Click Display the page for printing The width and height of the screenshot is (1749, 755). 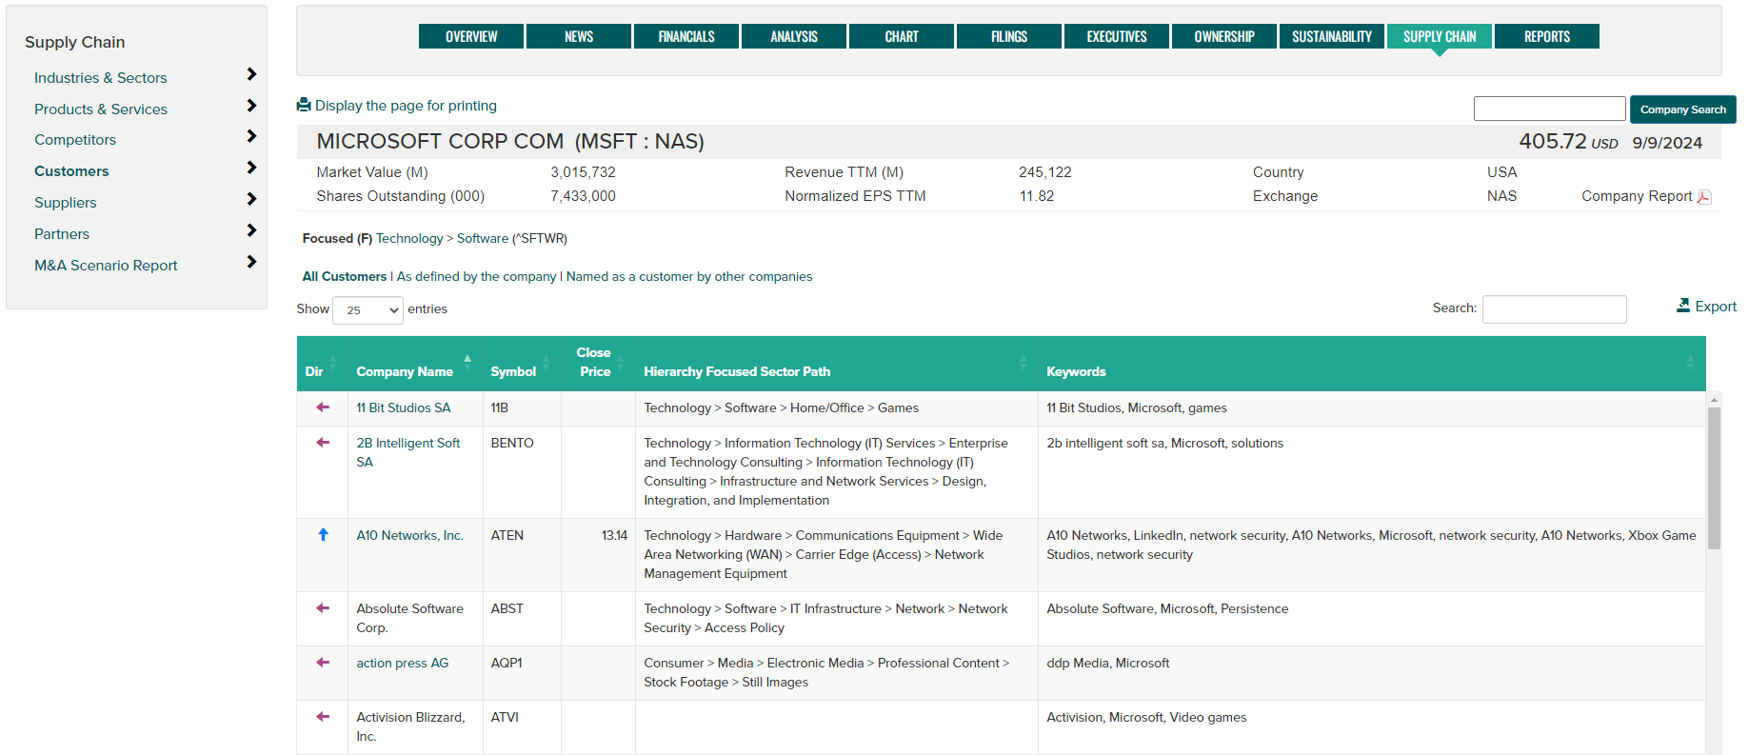point(406,106)
